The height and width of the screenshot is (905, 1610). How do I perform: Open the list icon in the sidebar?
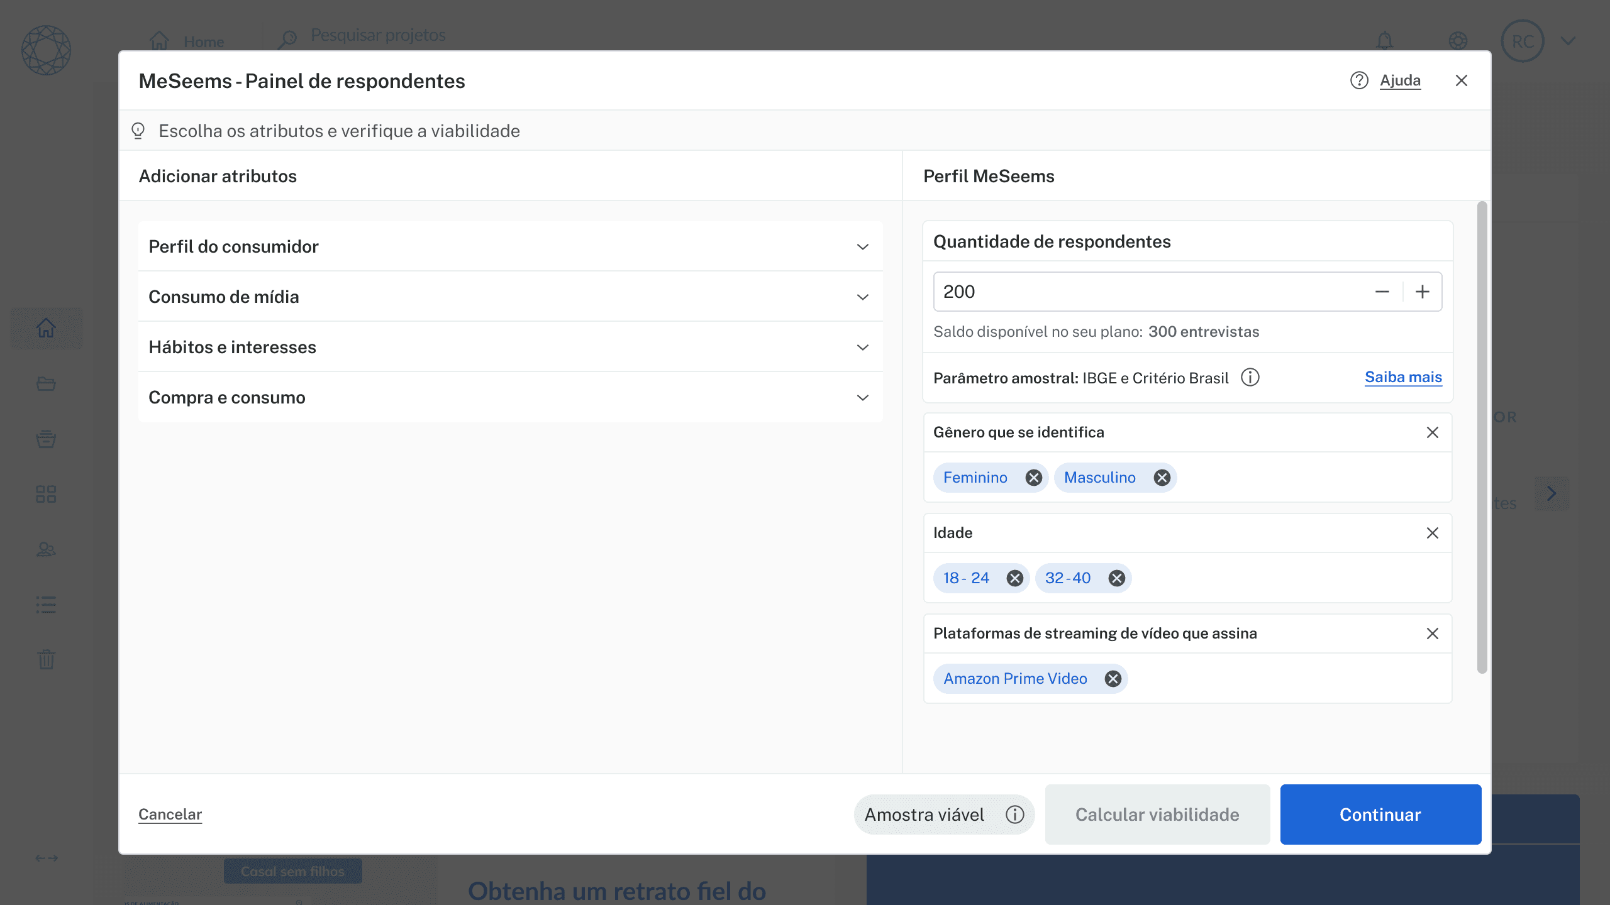pos(46,605)
